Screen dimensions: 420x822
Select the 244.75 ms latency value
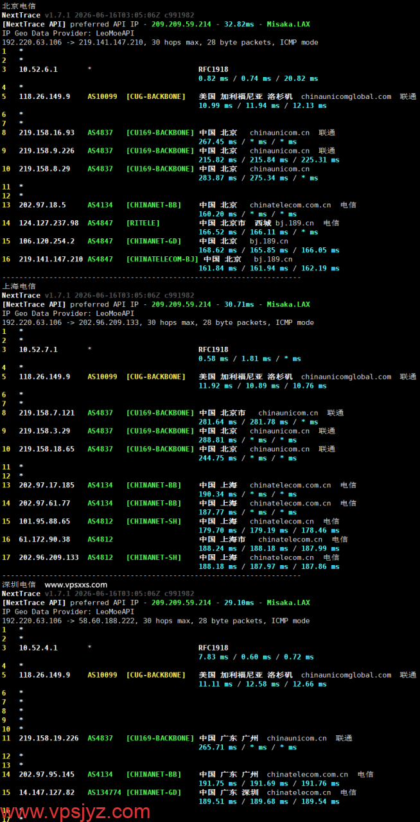click(218, 458)
